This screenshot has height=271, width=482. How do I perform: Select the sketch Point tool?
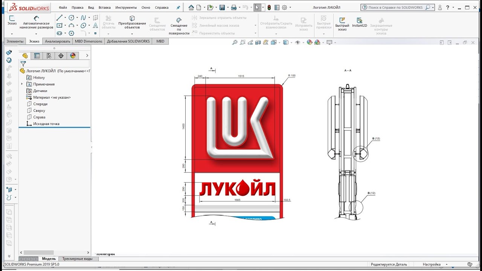coord(95,33)
